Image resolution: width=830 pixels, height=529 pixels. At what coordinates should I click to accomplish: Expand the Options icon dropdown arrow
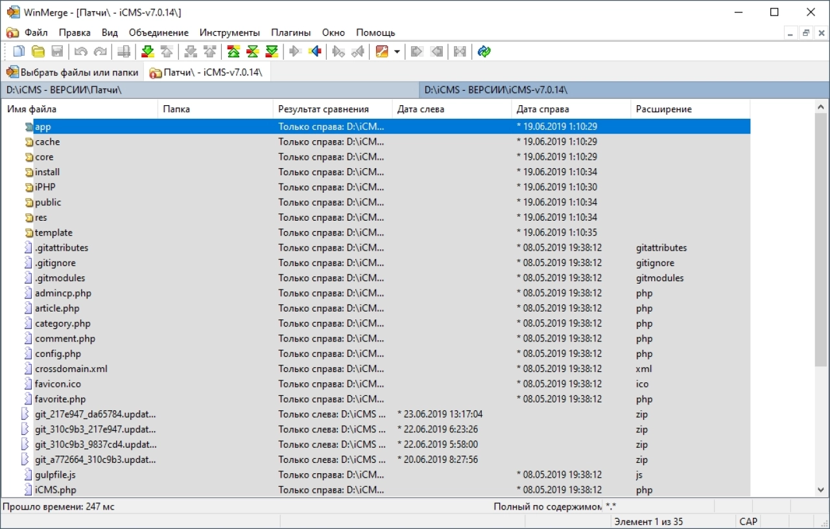(x=397, y=51)
